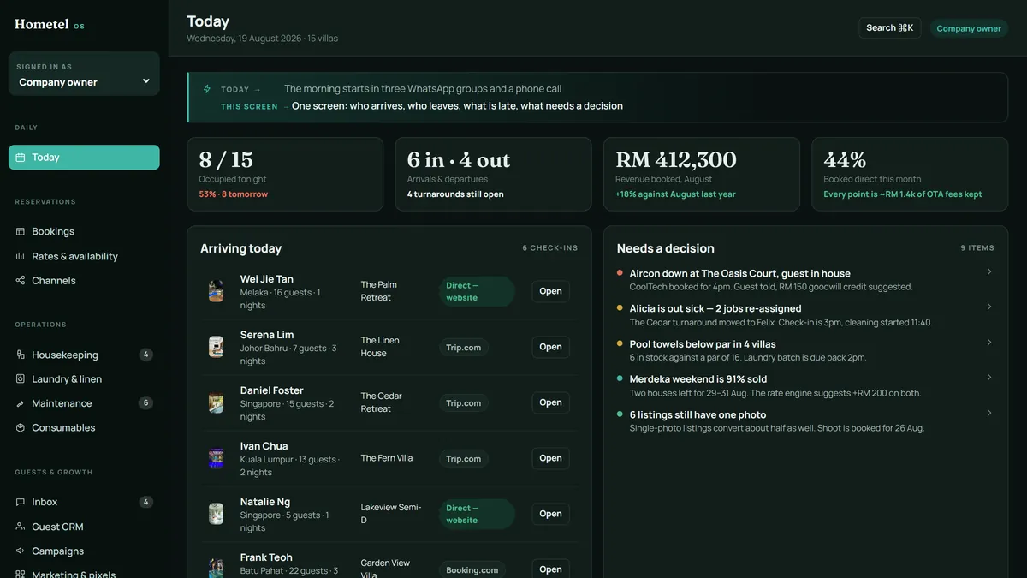Expand the Aircon down at Oasis Court item
Viewport: 1027px width, 578px height.
[x=989, y=271]
